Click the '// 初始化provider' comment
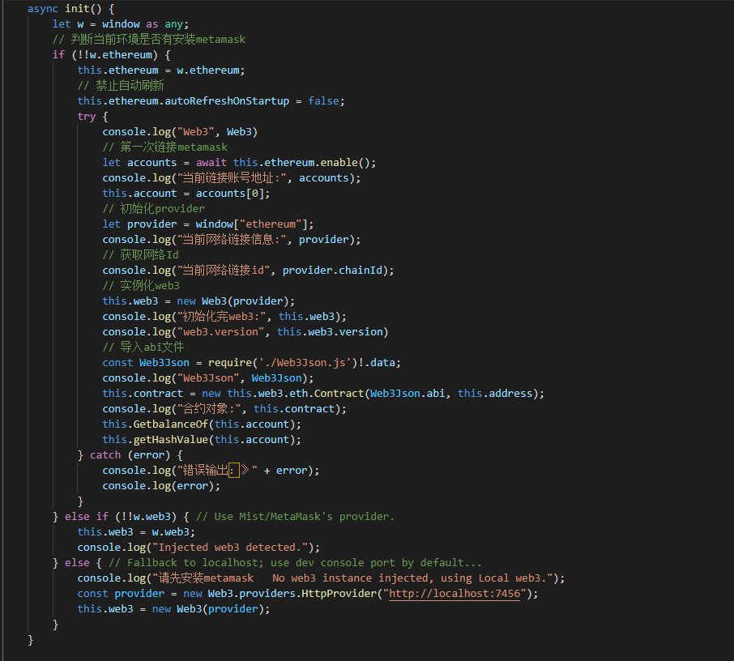This screenshot has height=661, width=734. click(154, 209)
